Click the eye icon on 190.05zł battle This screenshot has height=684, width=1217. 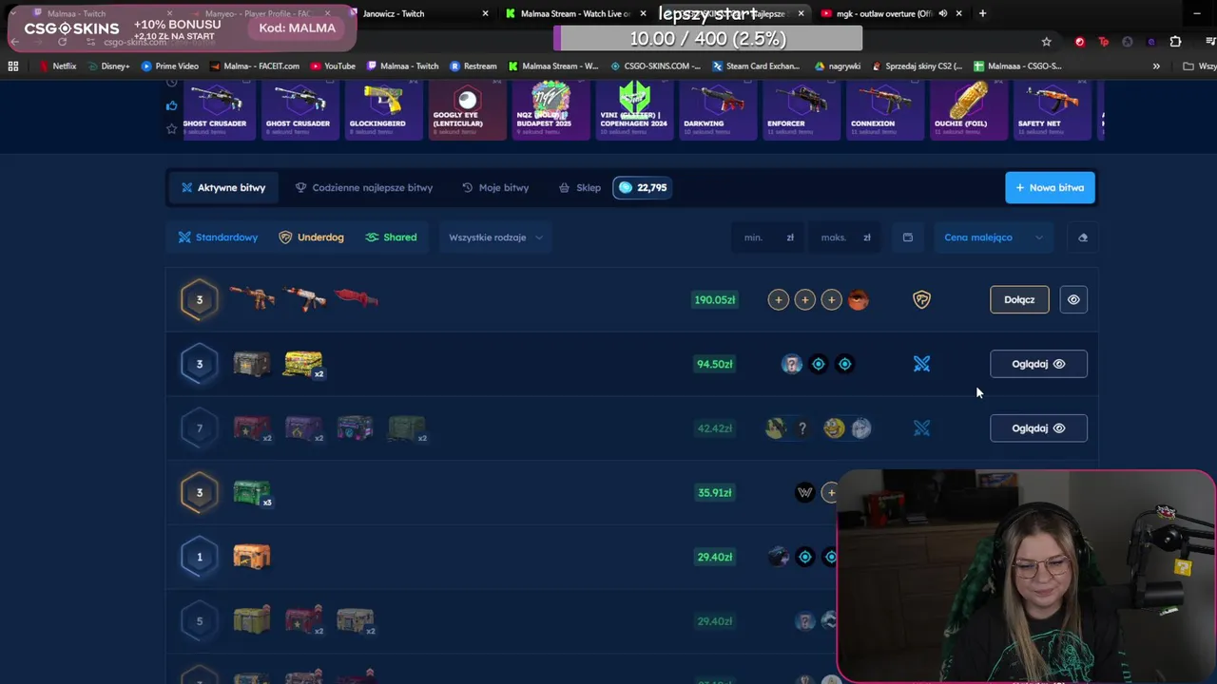pos(1073,299)
